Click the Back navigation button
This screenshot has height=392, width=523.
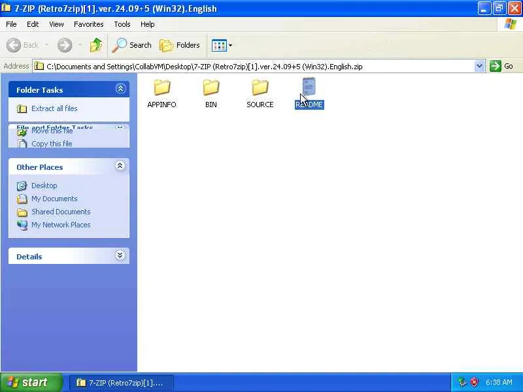(x=23, y=45)
